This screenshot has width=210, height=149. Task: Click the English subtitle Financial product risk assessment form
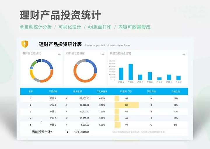click(107, 45)
